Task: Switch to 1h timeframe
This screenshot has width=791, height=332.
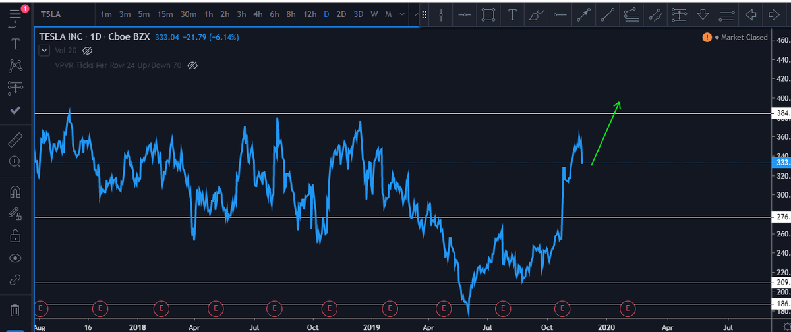Action: coord(208,14)
